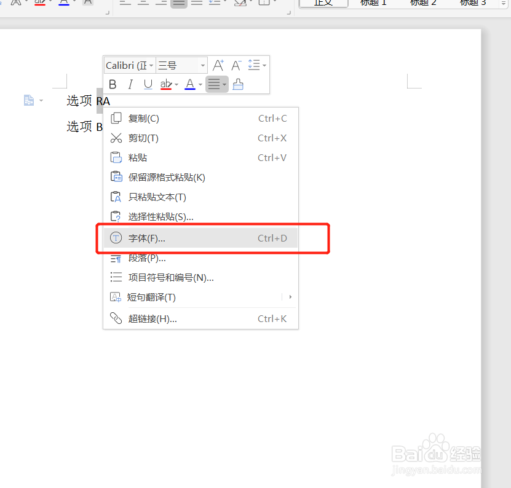Underline the selected text
Viewport: 511px width, 488px height.
click(x=148, y=84)
